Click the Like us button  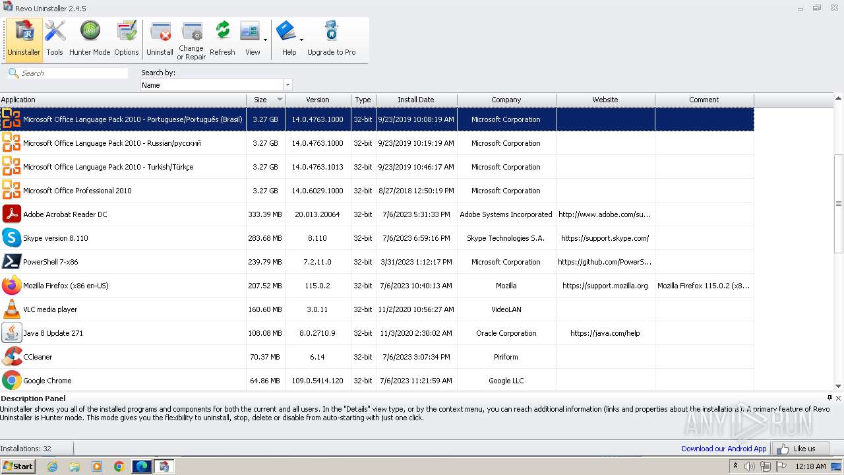[800, 449]
